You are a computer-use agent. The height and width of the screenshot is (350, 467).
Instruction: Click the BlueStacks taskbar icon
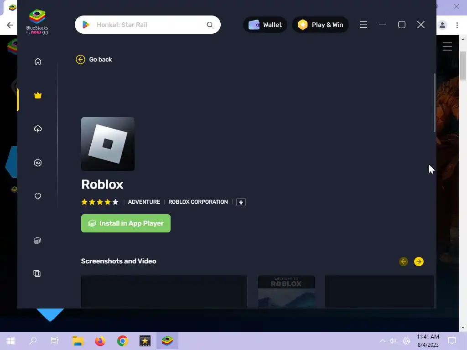(x=167, y=341)
